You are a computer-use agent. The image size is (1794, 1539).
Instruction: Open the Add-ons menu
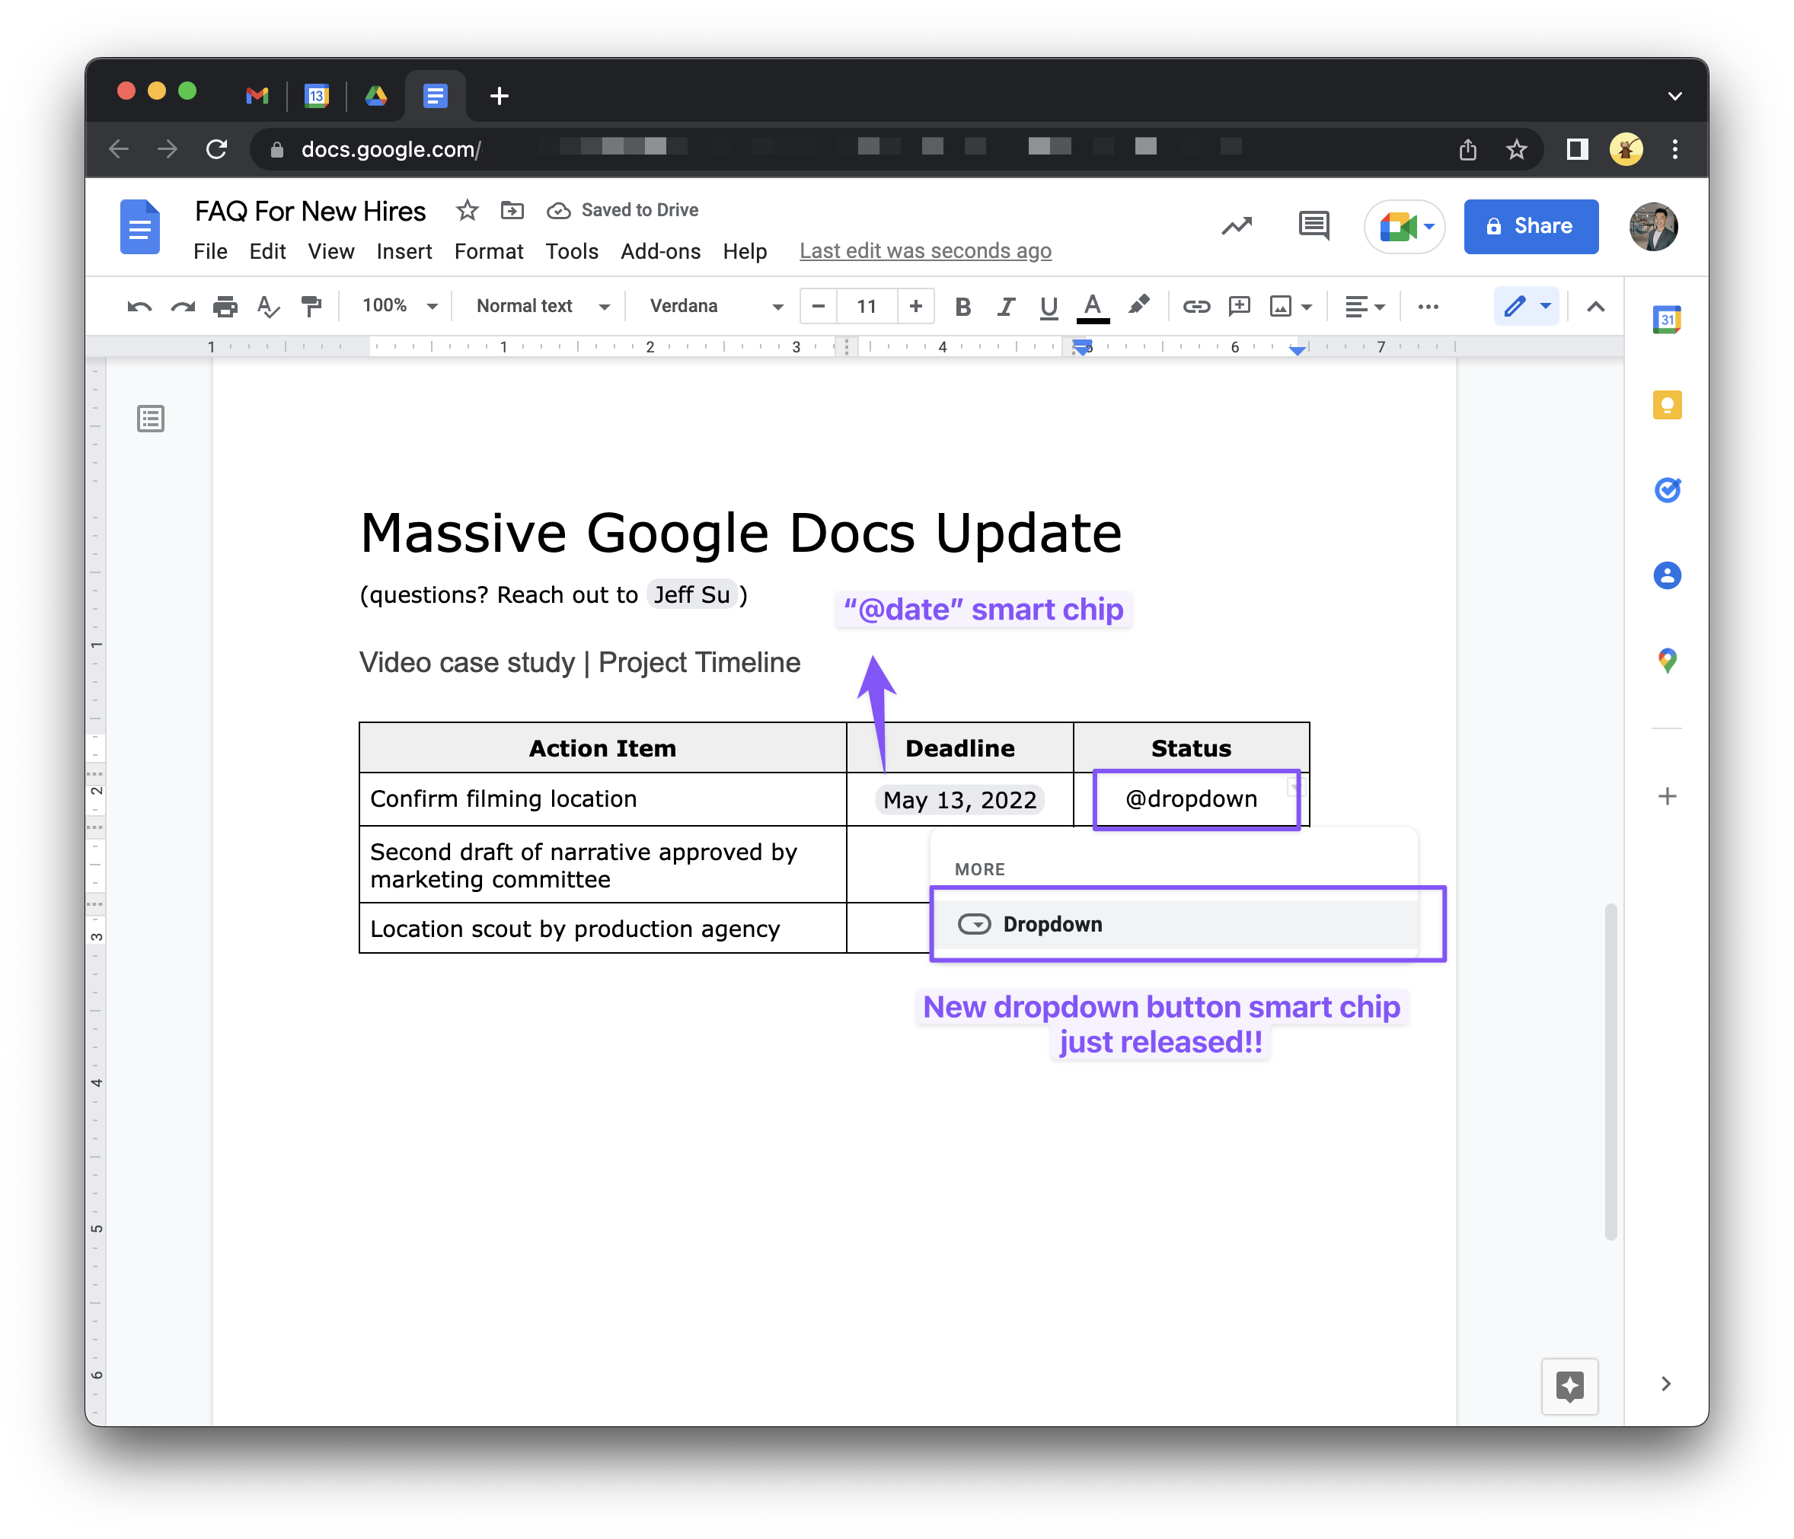click(x=661, y=252)
